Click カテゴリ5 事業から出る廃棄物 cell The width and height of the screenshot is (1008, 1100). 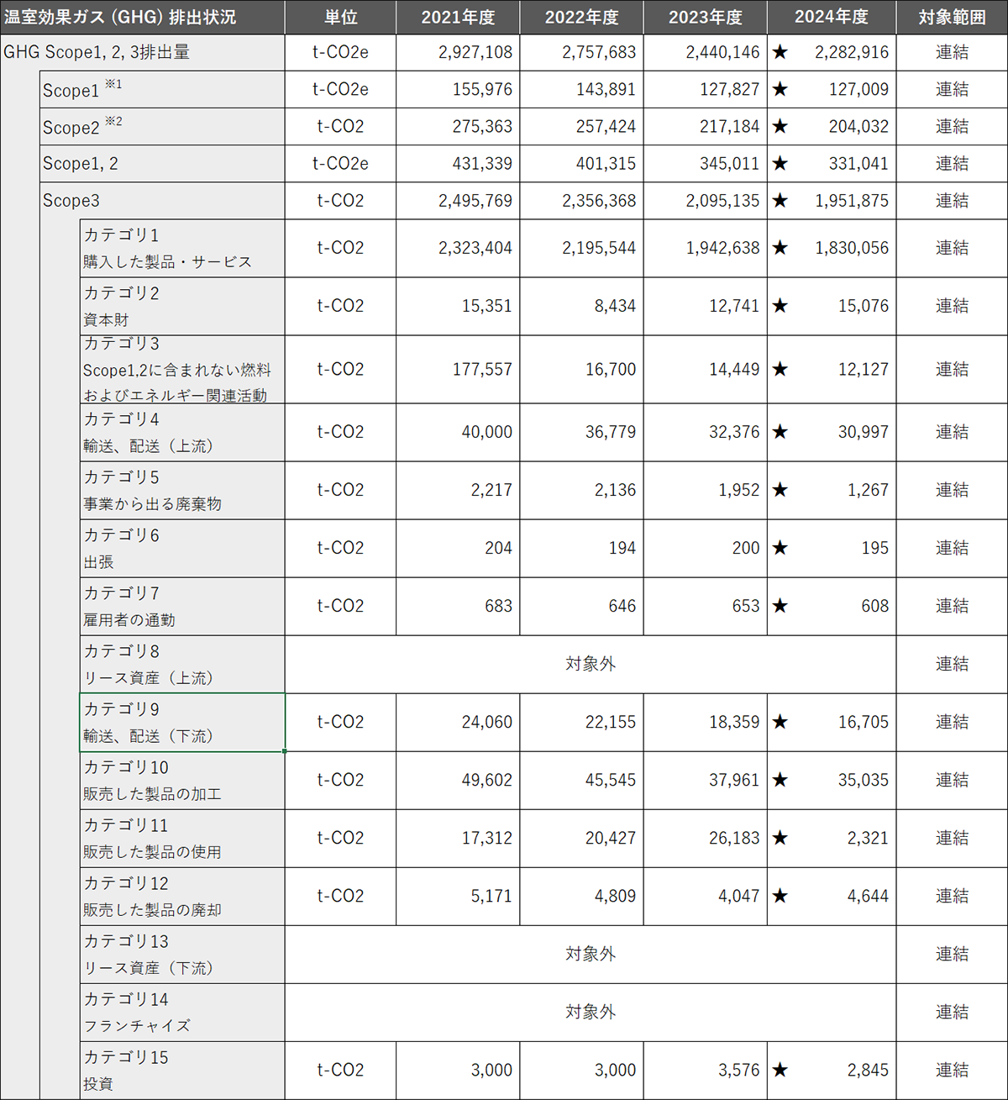tap(182, 490)
